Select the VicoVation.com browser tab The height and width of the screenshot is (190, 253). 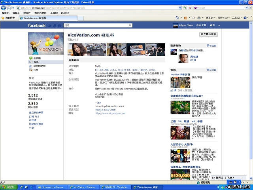48,18
